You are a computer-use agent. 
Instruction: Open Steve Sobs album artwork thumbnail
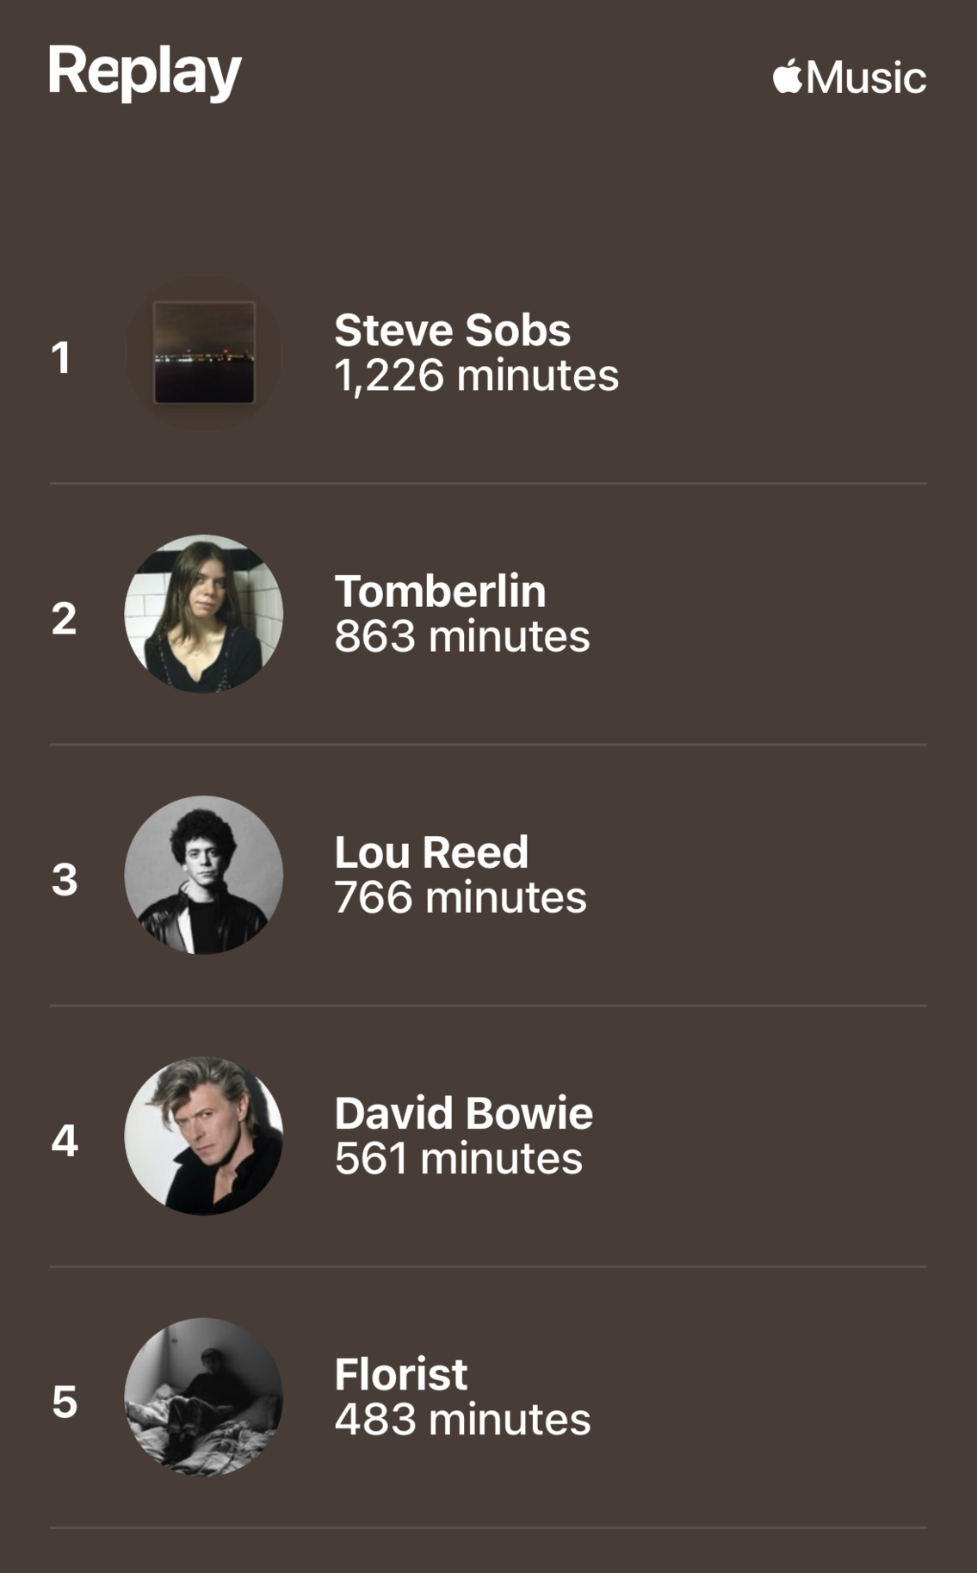pyautogui.click(x=204, y=353)
